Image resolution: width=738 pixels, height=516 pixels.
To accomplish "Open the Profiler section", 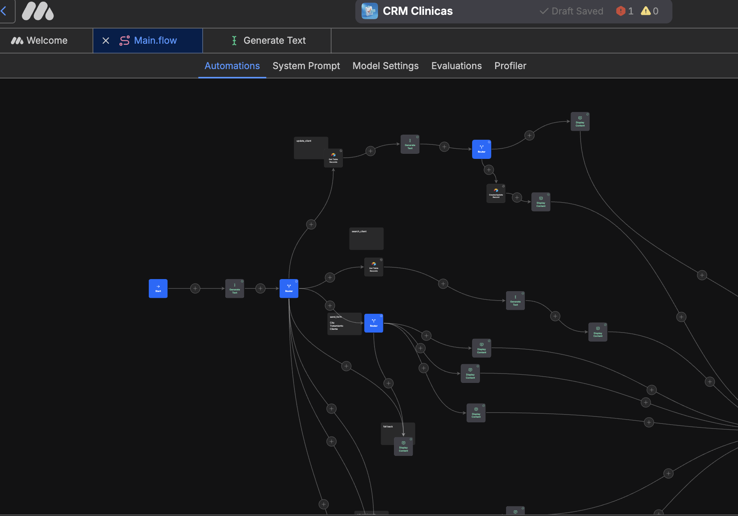I will tap(510, 66).
